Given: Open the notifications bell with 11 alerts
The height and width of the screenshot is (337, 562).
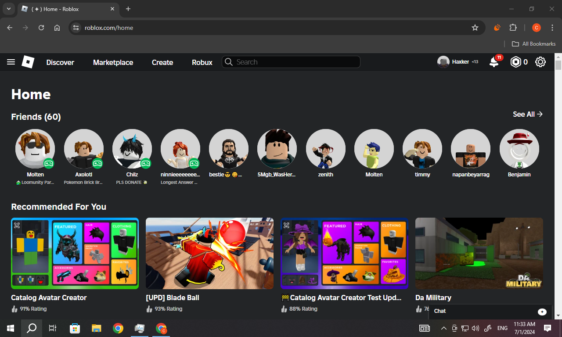Looking at the screenshot, I should [494, 62].
